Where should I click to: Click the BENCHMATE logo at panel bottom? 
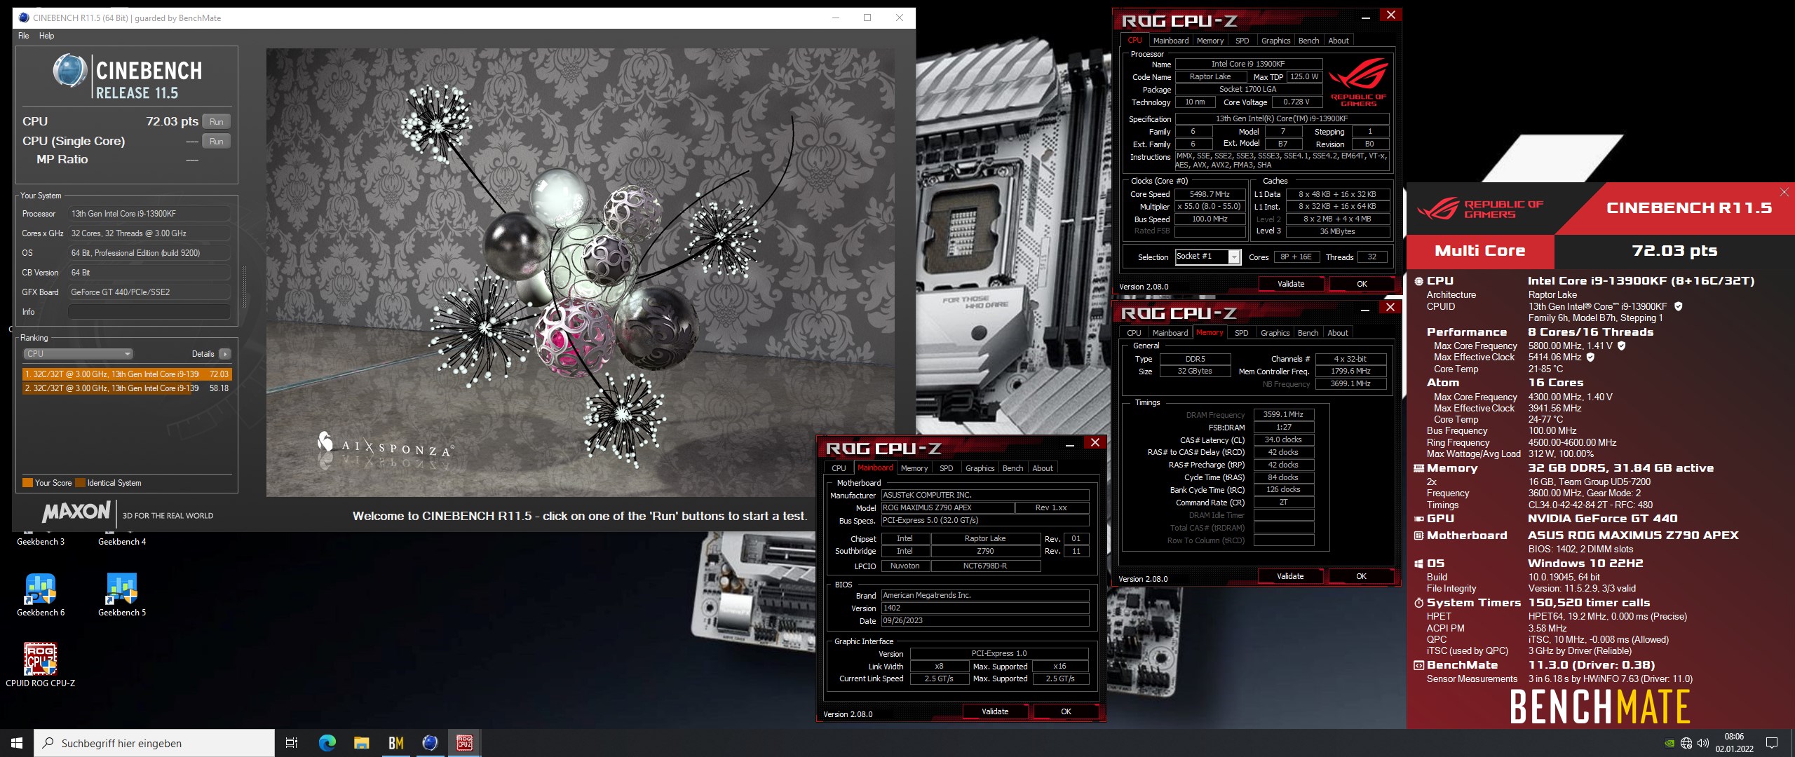(1599, 706)
